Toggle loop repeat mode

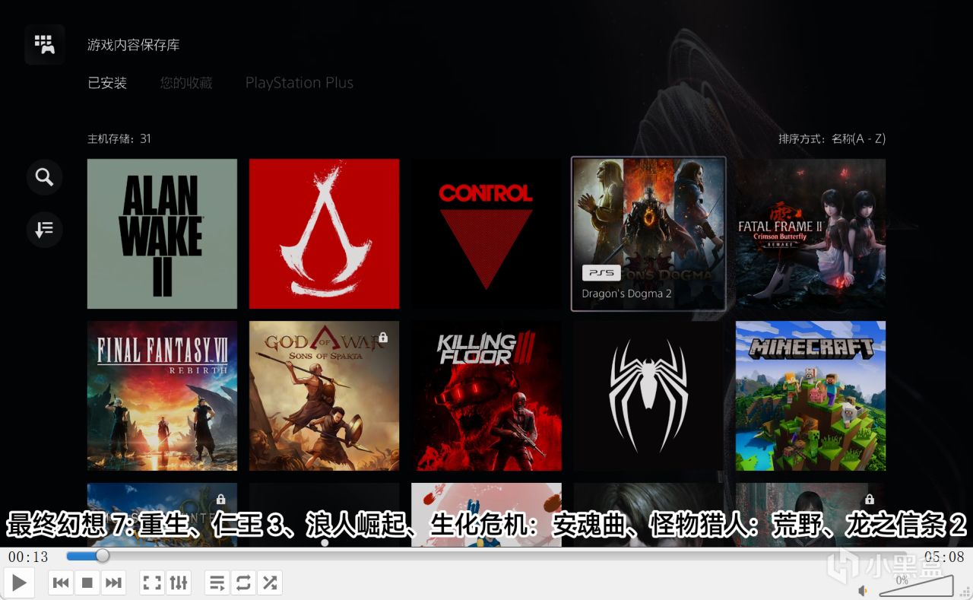pyautogui.click(x=243, y=583)
